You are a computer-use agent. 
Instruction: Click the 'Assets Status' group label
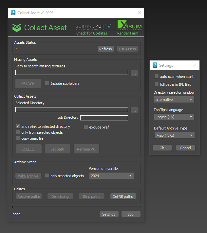(x=25, y=42)
